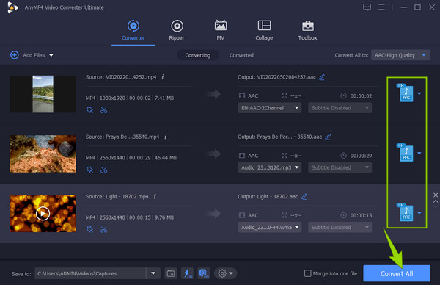Open Subtitle Disabled dropdown for VID20220502084252.aac
This screenshot has height=285, width=440.
point(340,108)
